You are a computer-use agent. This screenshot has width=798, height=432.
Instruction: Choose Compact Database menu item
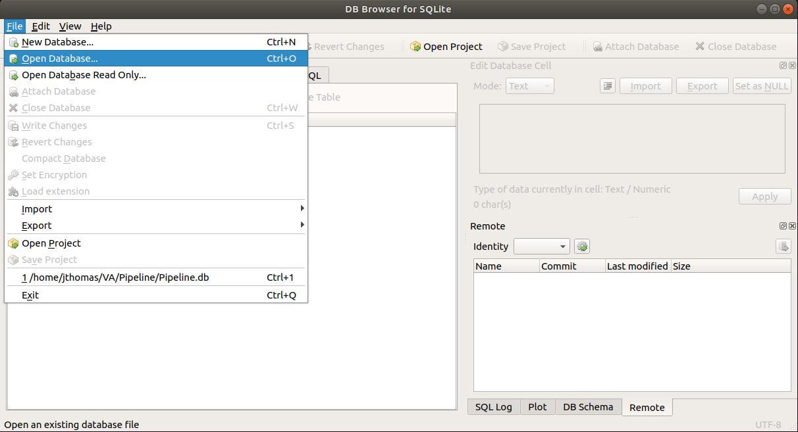tap(156, 158)
